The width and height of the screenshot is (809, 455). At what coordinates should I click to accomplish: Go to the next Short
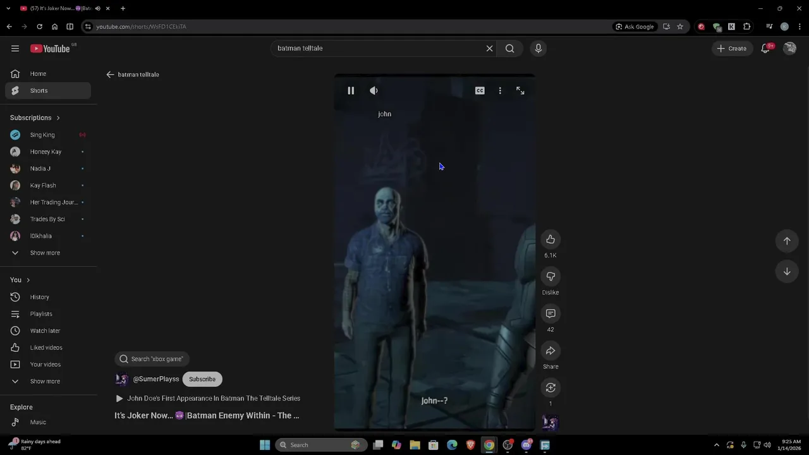(787, 272)
